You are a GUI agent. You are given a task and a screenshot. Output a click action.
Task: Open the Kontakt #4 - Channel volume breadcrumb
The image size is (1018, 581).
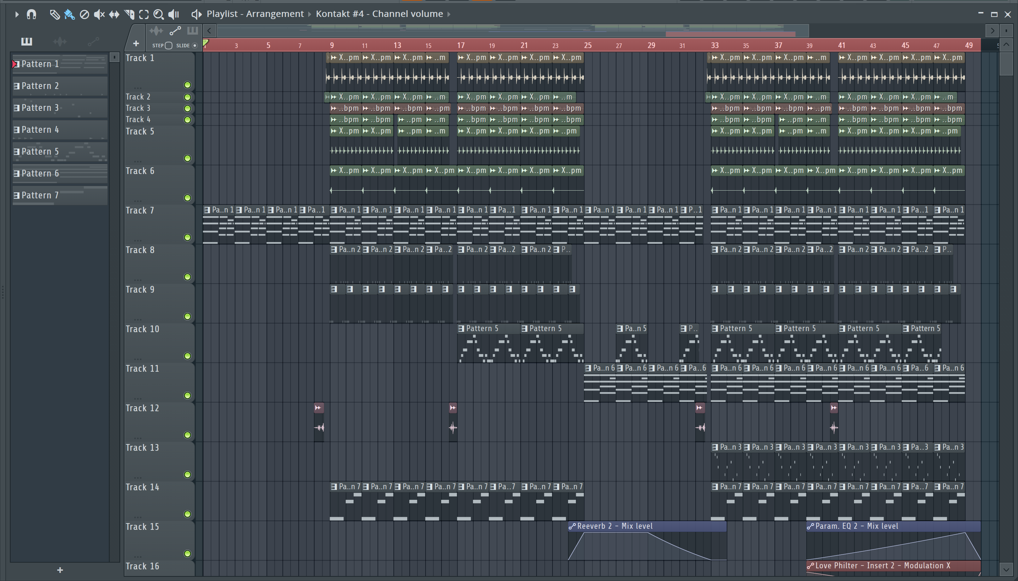tap(379, 14)
